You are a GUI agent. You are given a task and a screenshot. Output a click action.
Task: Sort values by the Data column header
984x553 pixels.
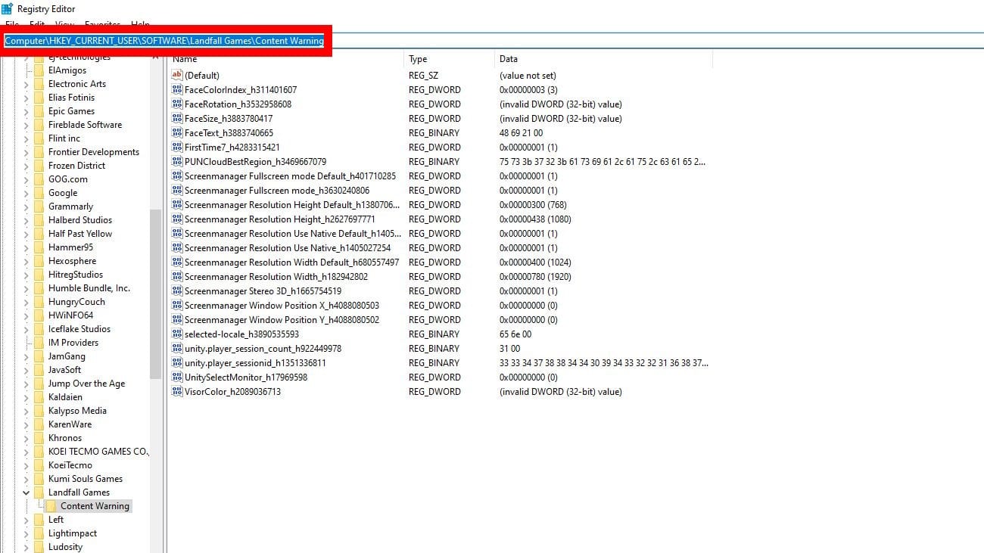[603, 59]
